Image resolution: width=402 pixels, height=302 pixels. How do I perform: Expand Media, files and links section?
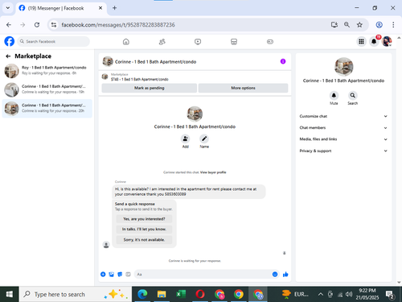(343, 139)
